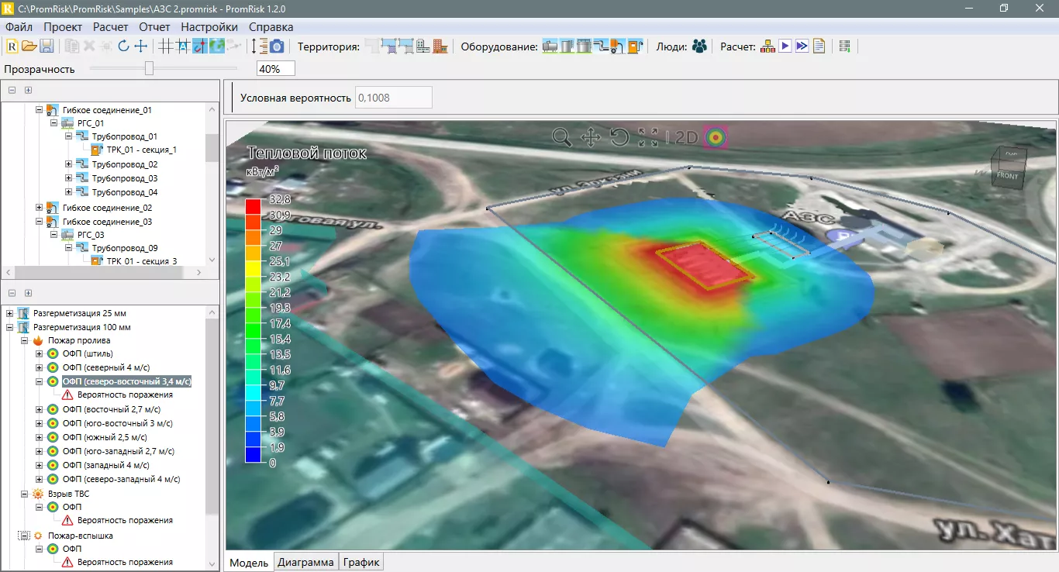Toggle the 2D view mode
The width and height of the screenshot is (1059, 572).
[686, 138]
